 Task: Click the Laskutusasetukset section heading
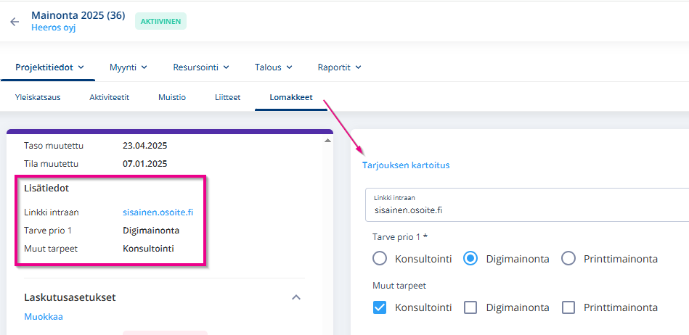70,297
